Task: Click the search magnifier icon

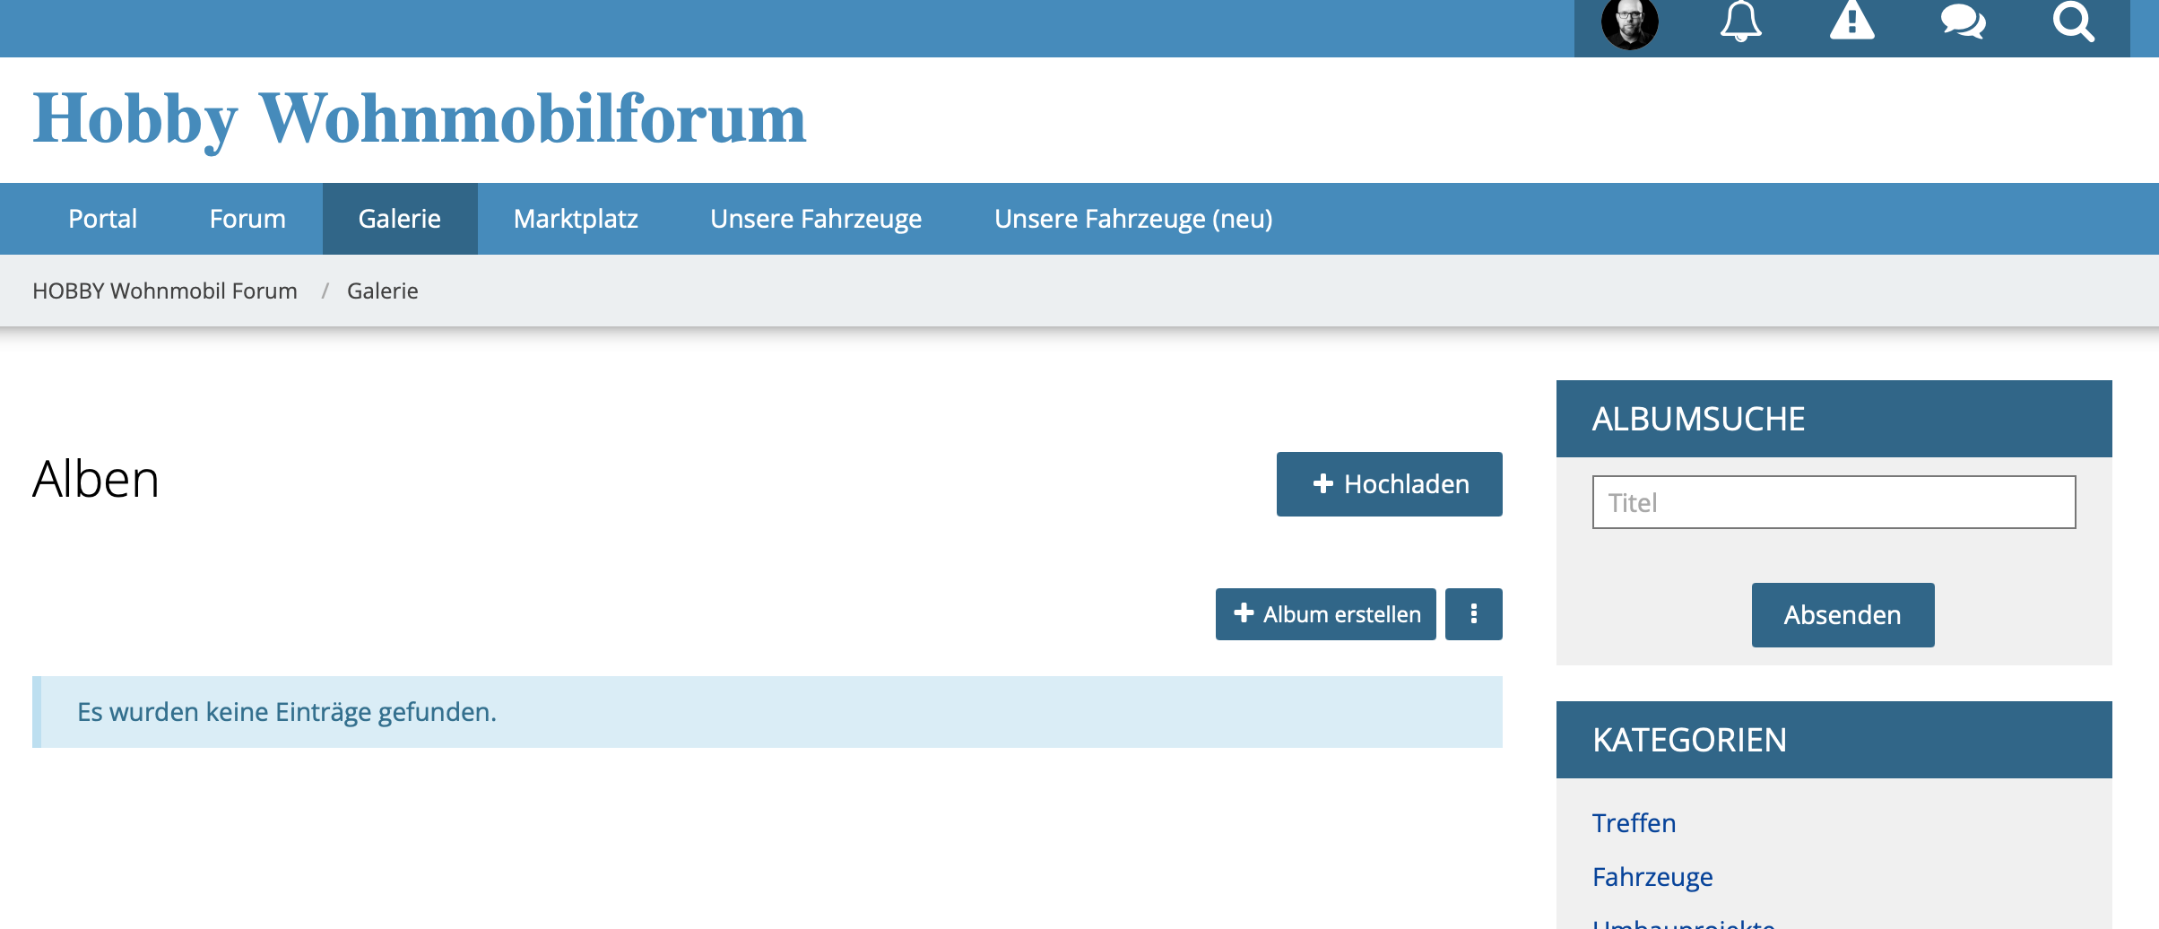Action: [x=2074, y=22]
